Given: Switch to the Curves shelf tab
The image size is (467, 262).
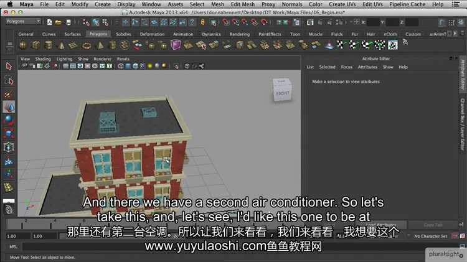Looking at the screenshot, I should [x=49, y=34].
